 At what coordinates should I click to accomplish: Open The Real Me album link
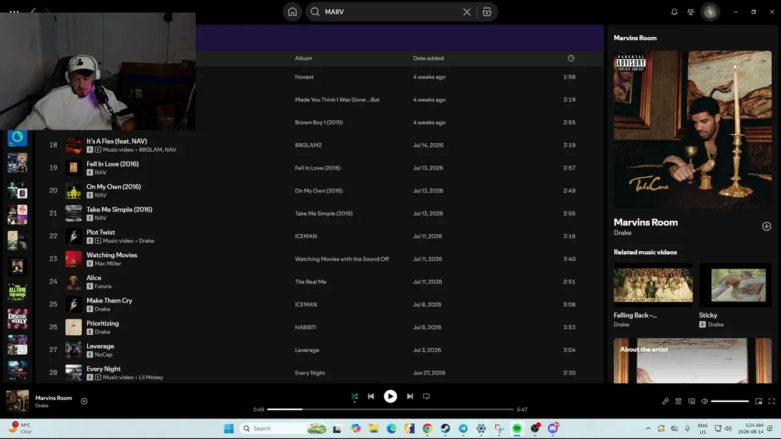coord(311,282)
